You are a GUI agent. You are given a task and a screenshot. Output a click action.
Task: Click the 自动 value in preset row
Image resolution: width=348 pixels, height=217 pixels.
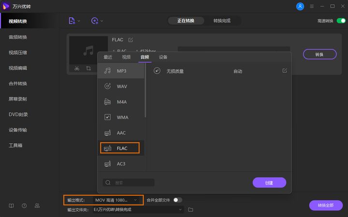(238, 71)
